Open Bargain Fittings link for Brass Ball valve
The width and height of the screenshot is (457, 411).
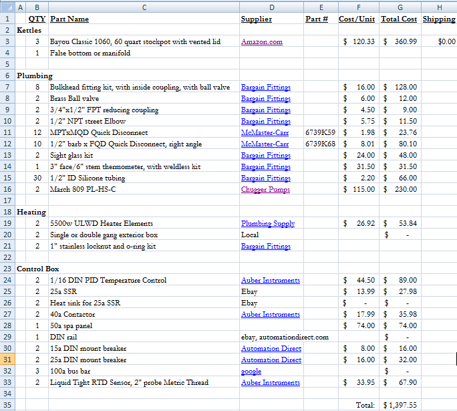point(266,98)
